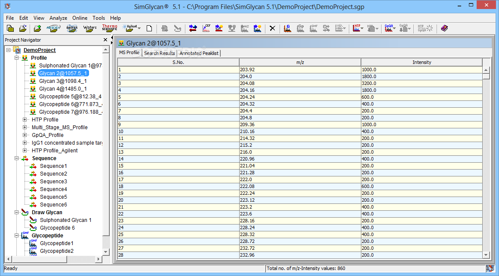Expand the GpQA_Profile node

click(x=25, y=135)
